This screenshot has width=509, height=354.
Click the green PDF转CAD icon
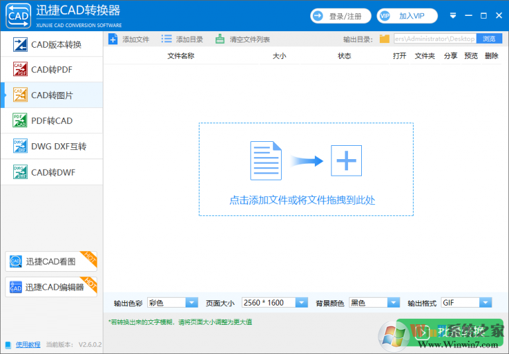pos(20,120)
